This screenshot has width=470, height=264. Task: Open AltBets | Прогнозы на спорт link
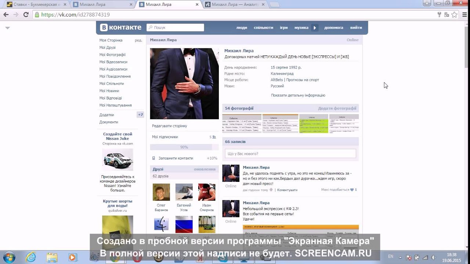point(295,80)
